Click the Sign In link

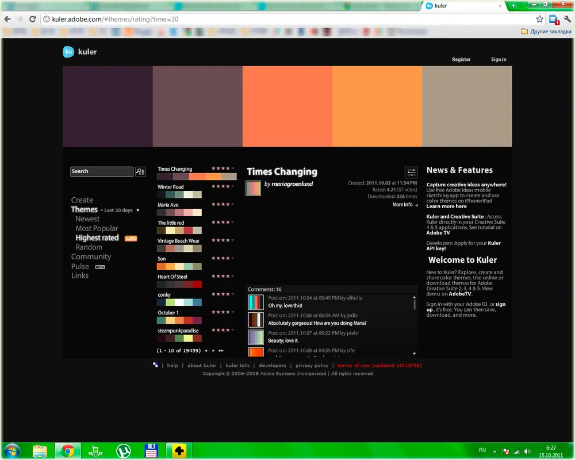(499, 59)
